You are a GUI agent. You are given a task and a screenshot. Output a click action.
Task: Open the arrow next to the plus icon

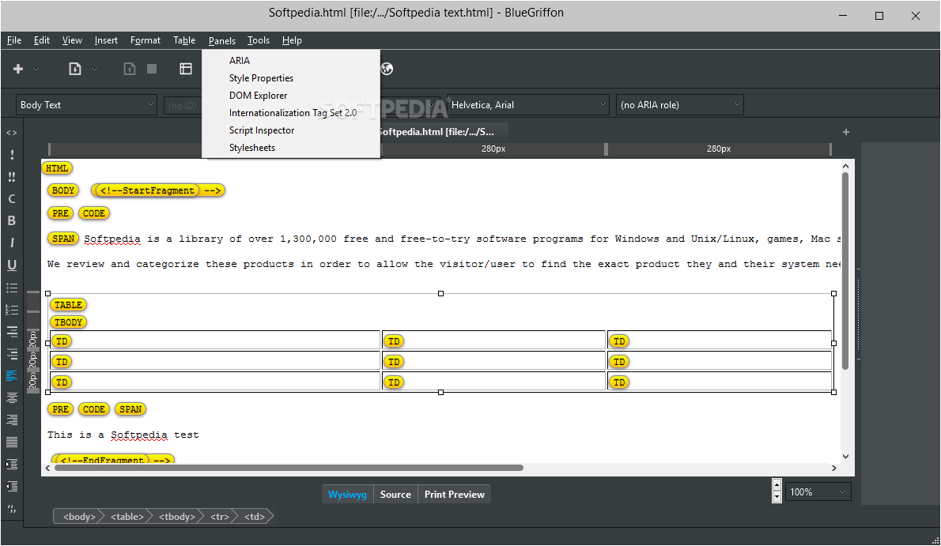coord(36,69)
